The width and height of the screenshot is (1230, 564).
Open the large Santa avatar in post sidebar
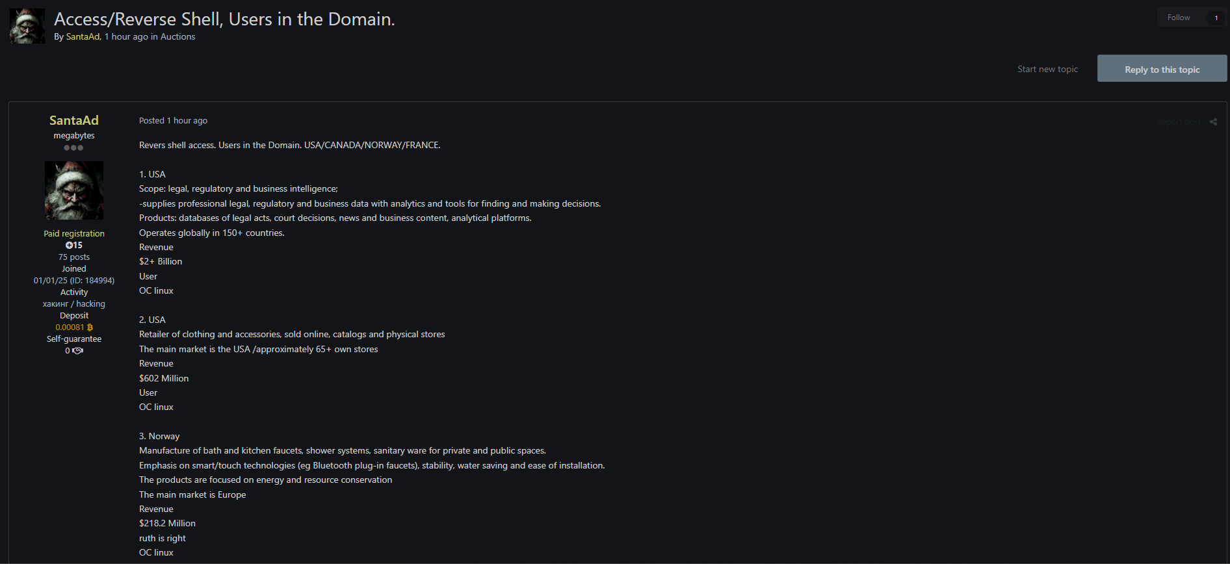[x=73, y=190]
